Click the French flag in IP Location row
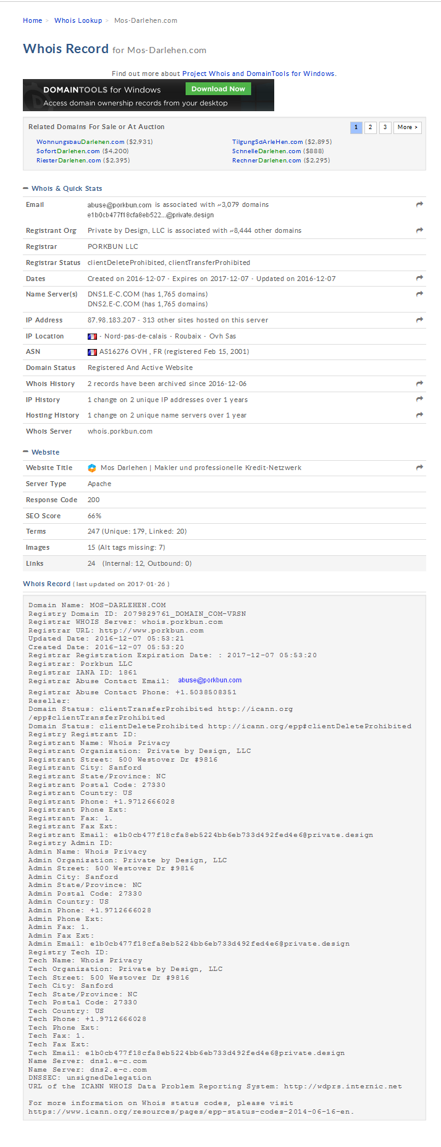Viewport: 441px width, 1147px height. pos(92,337)
